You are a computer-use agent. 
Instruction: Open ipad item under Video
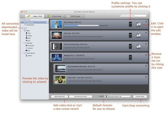coord(28,38)
